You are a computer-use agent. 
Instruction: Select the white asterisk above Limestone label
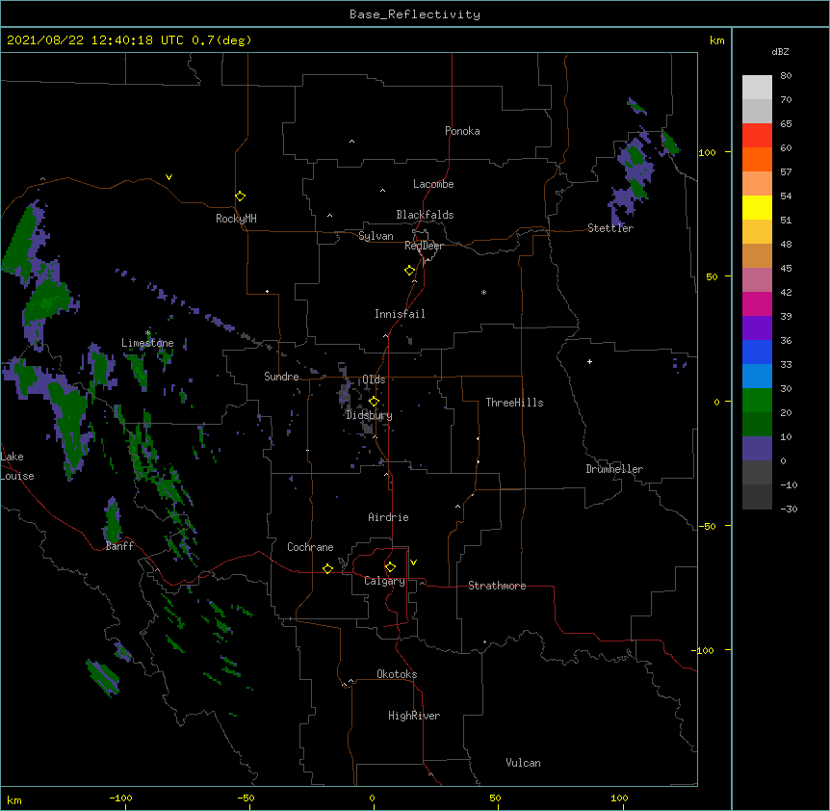click(x=148, y=333)
